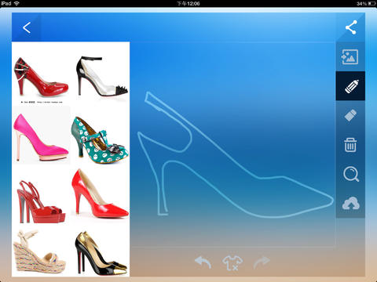Open the share icon
This screenshot has width=377, height=282.
(351, 27)
